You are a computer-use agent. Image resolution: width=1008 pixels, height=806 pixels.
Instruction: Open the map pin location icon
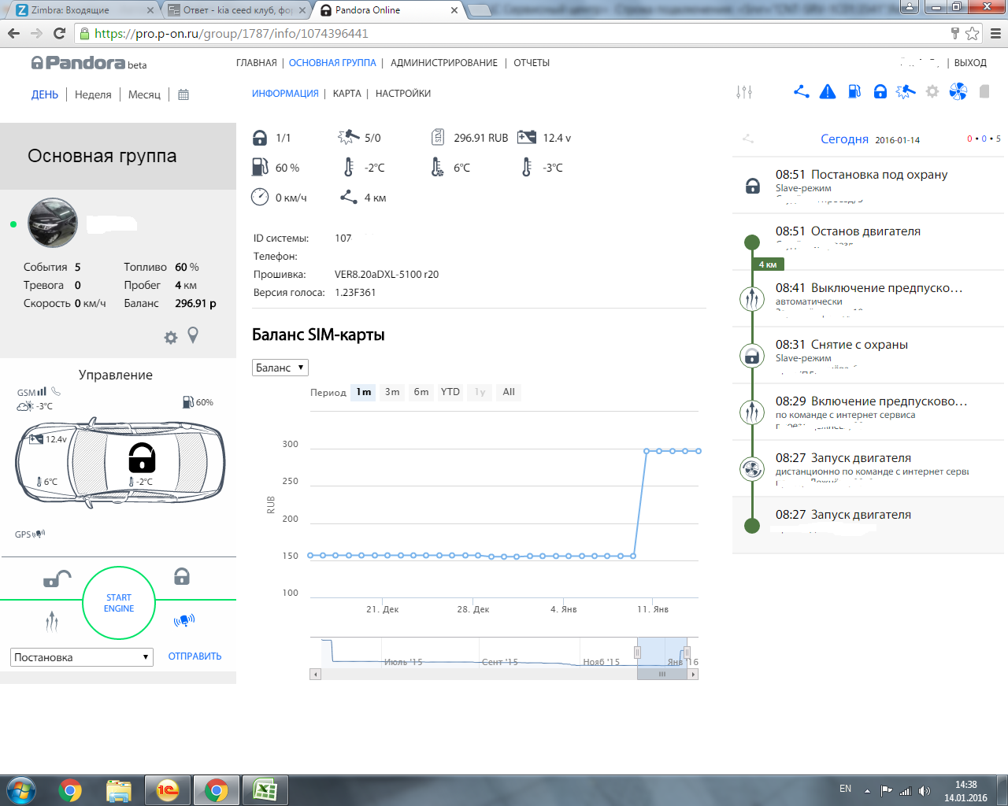tap(193, 336)
